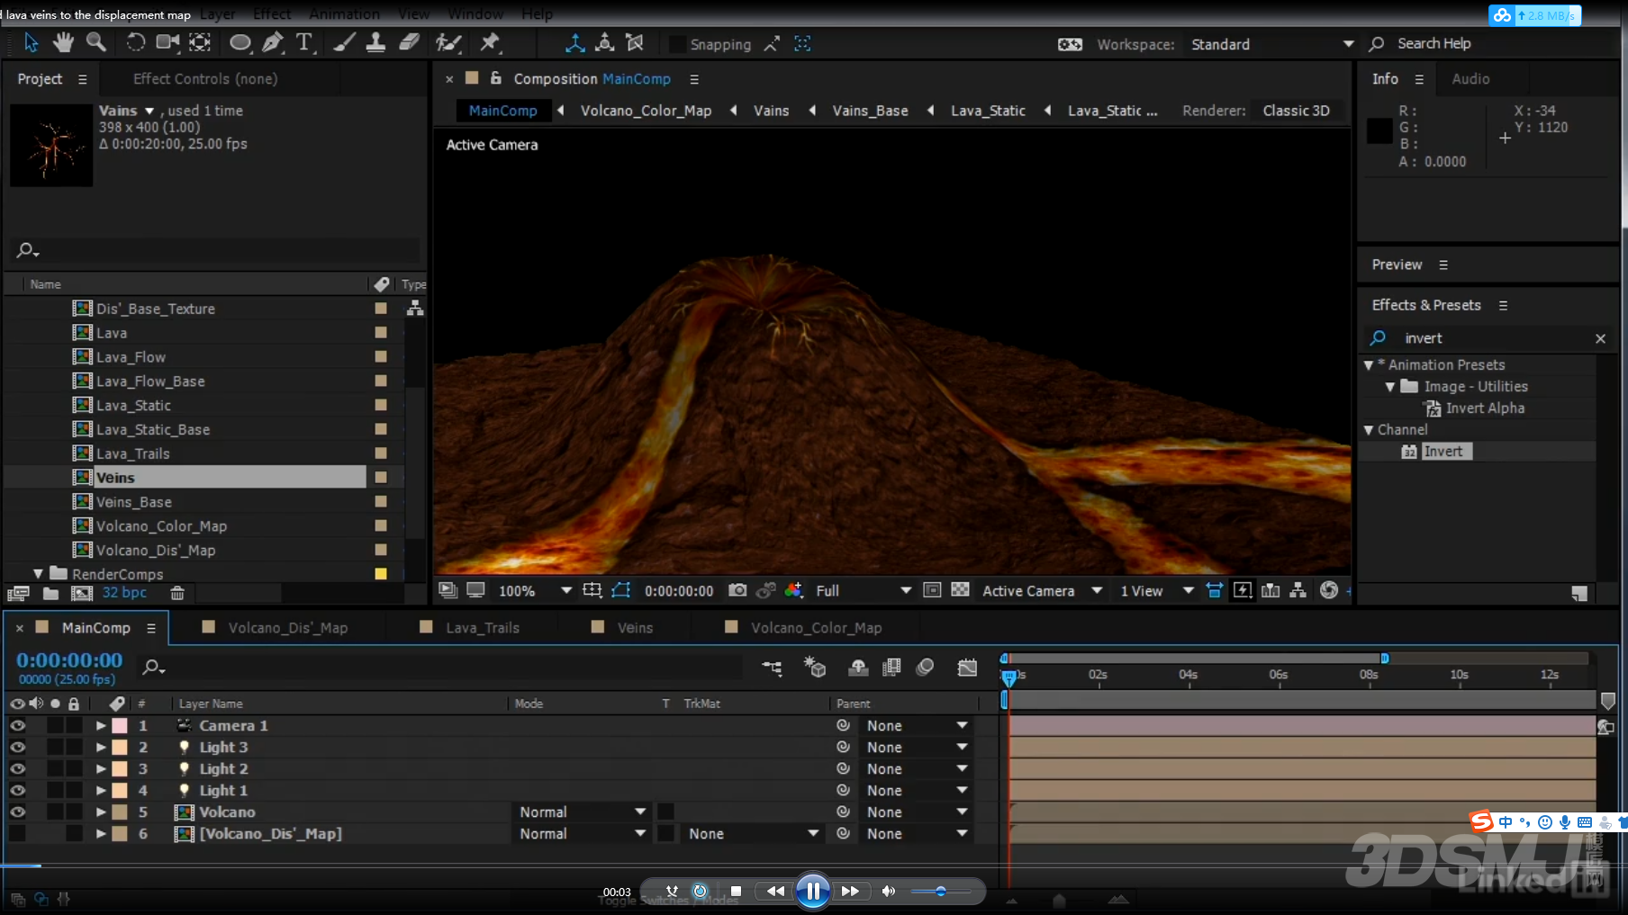Image resolution: width=1628 pixels, height=915 pixels.
Task: Adjust the video player volume slider
Action: (x=940, y=892)
